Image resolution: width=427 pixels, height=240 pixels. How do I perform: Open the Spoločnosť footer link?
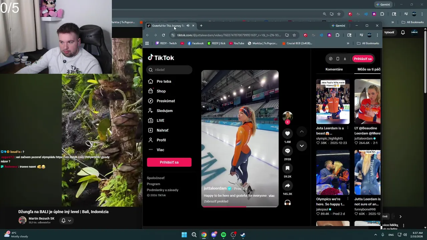point(155,178)
